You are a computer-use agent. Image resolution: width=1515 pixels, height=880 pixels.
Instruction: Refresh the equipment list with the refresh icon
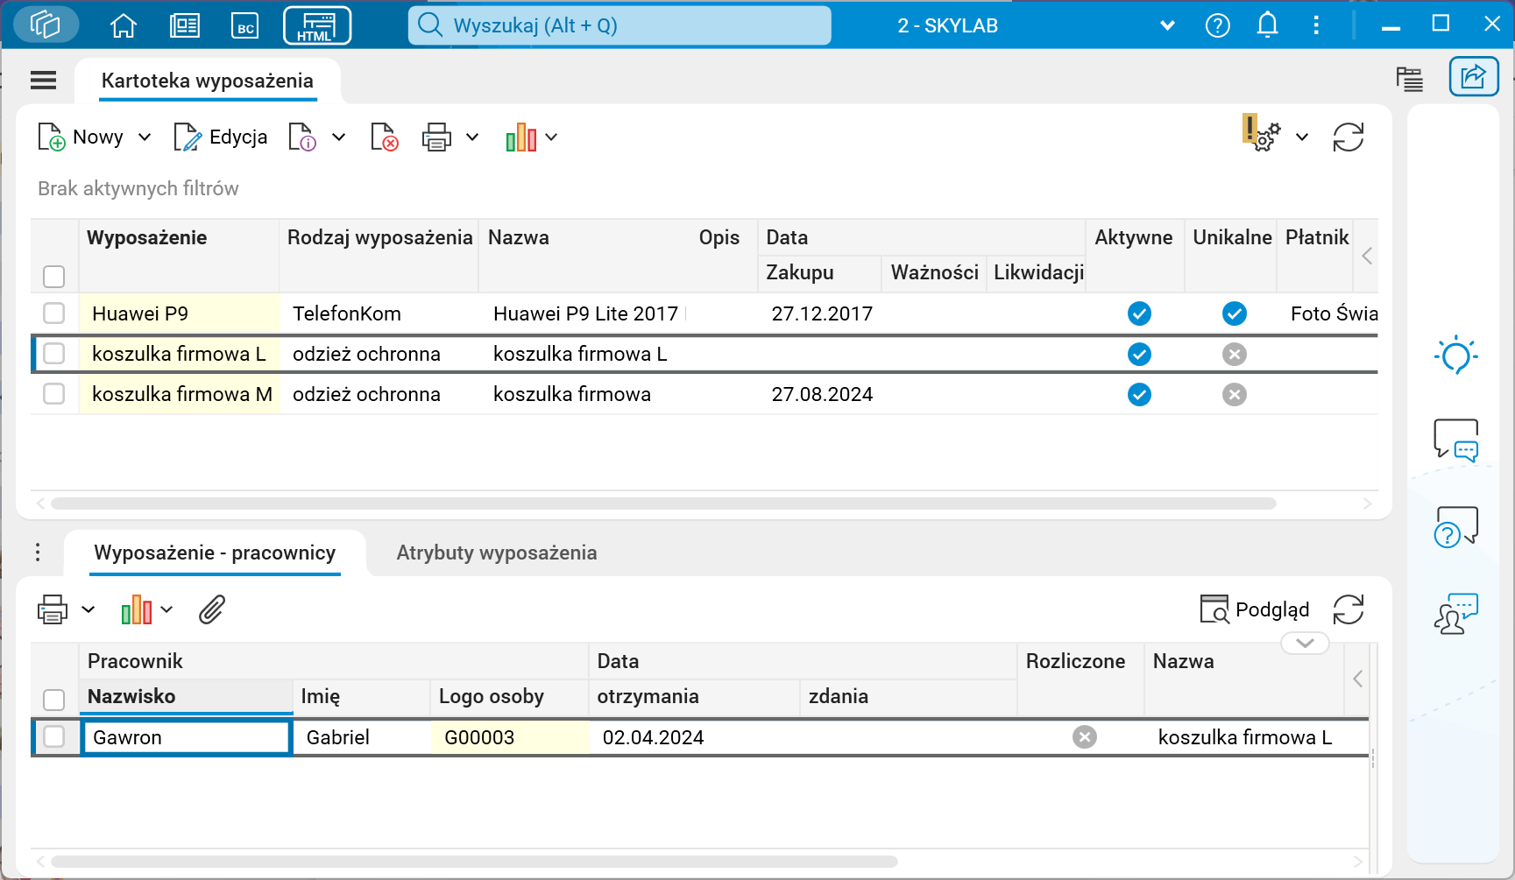click(x=1349, y=137)
